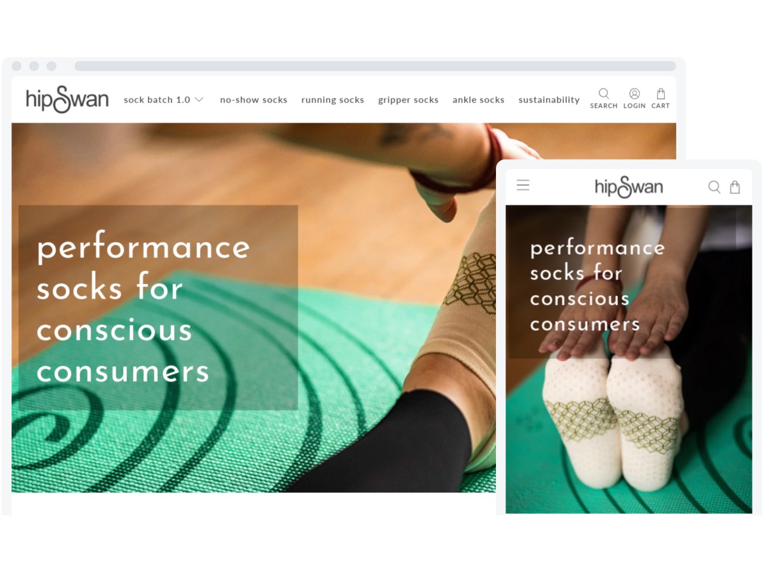Open the mobile hamburger menu

click(523, 185)
